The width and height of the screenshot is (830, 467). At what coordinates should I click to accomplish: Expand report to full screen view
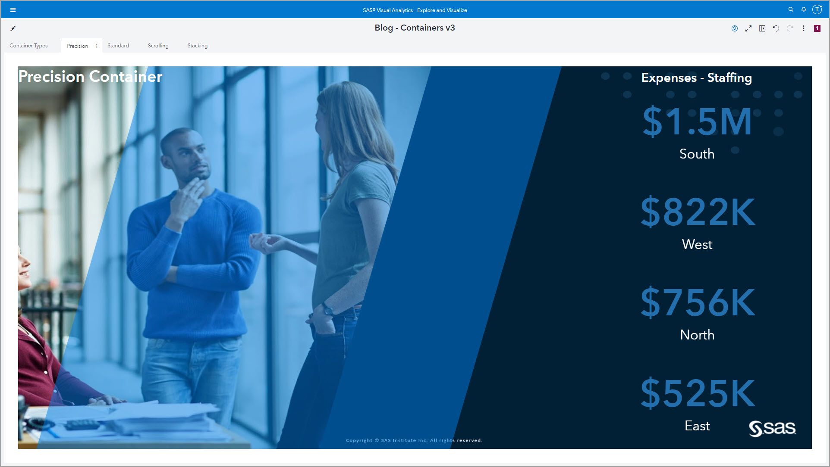[x=748, y=28]
